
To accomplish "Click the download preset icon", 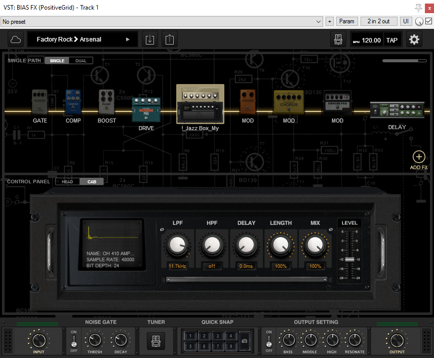I will [x=150, y=40].
